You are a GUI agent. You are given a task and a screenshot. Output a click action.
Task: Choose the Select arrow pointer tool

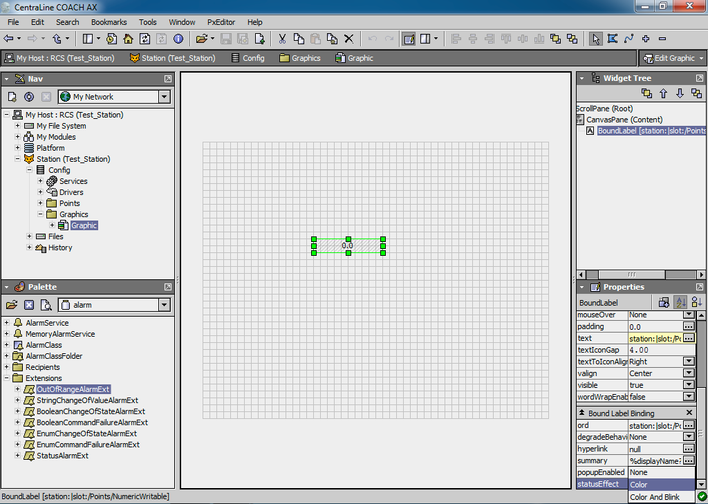coord(596,39)
